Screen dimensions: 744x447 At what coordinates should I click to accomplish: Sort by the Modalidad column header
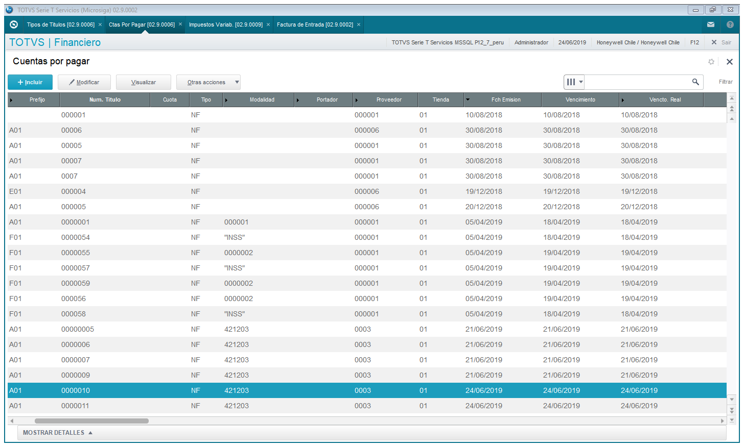coord(259,100)
